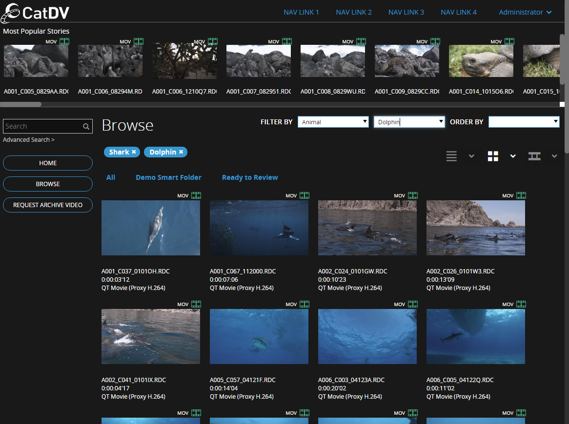
Task: Click the Request Archive Video button
Action: click(x=48, y=205)
